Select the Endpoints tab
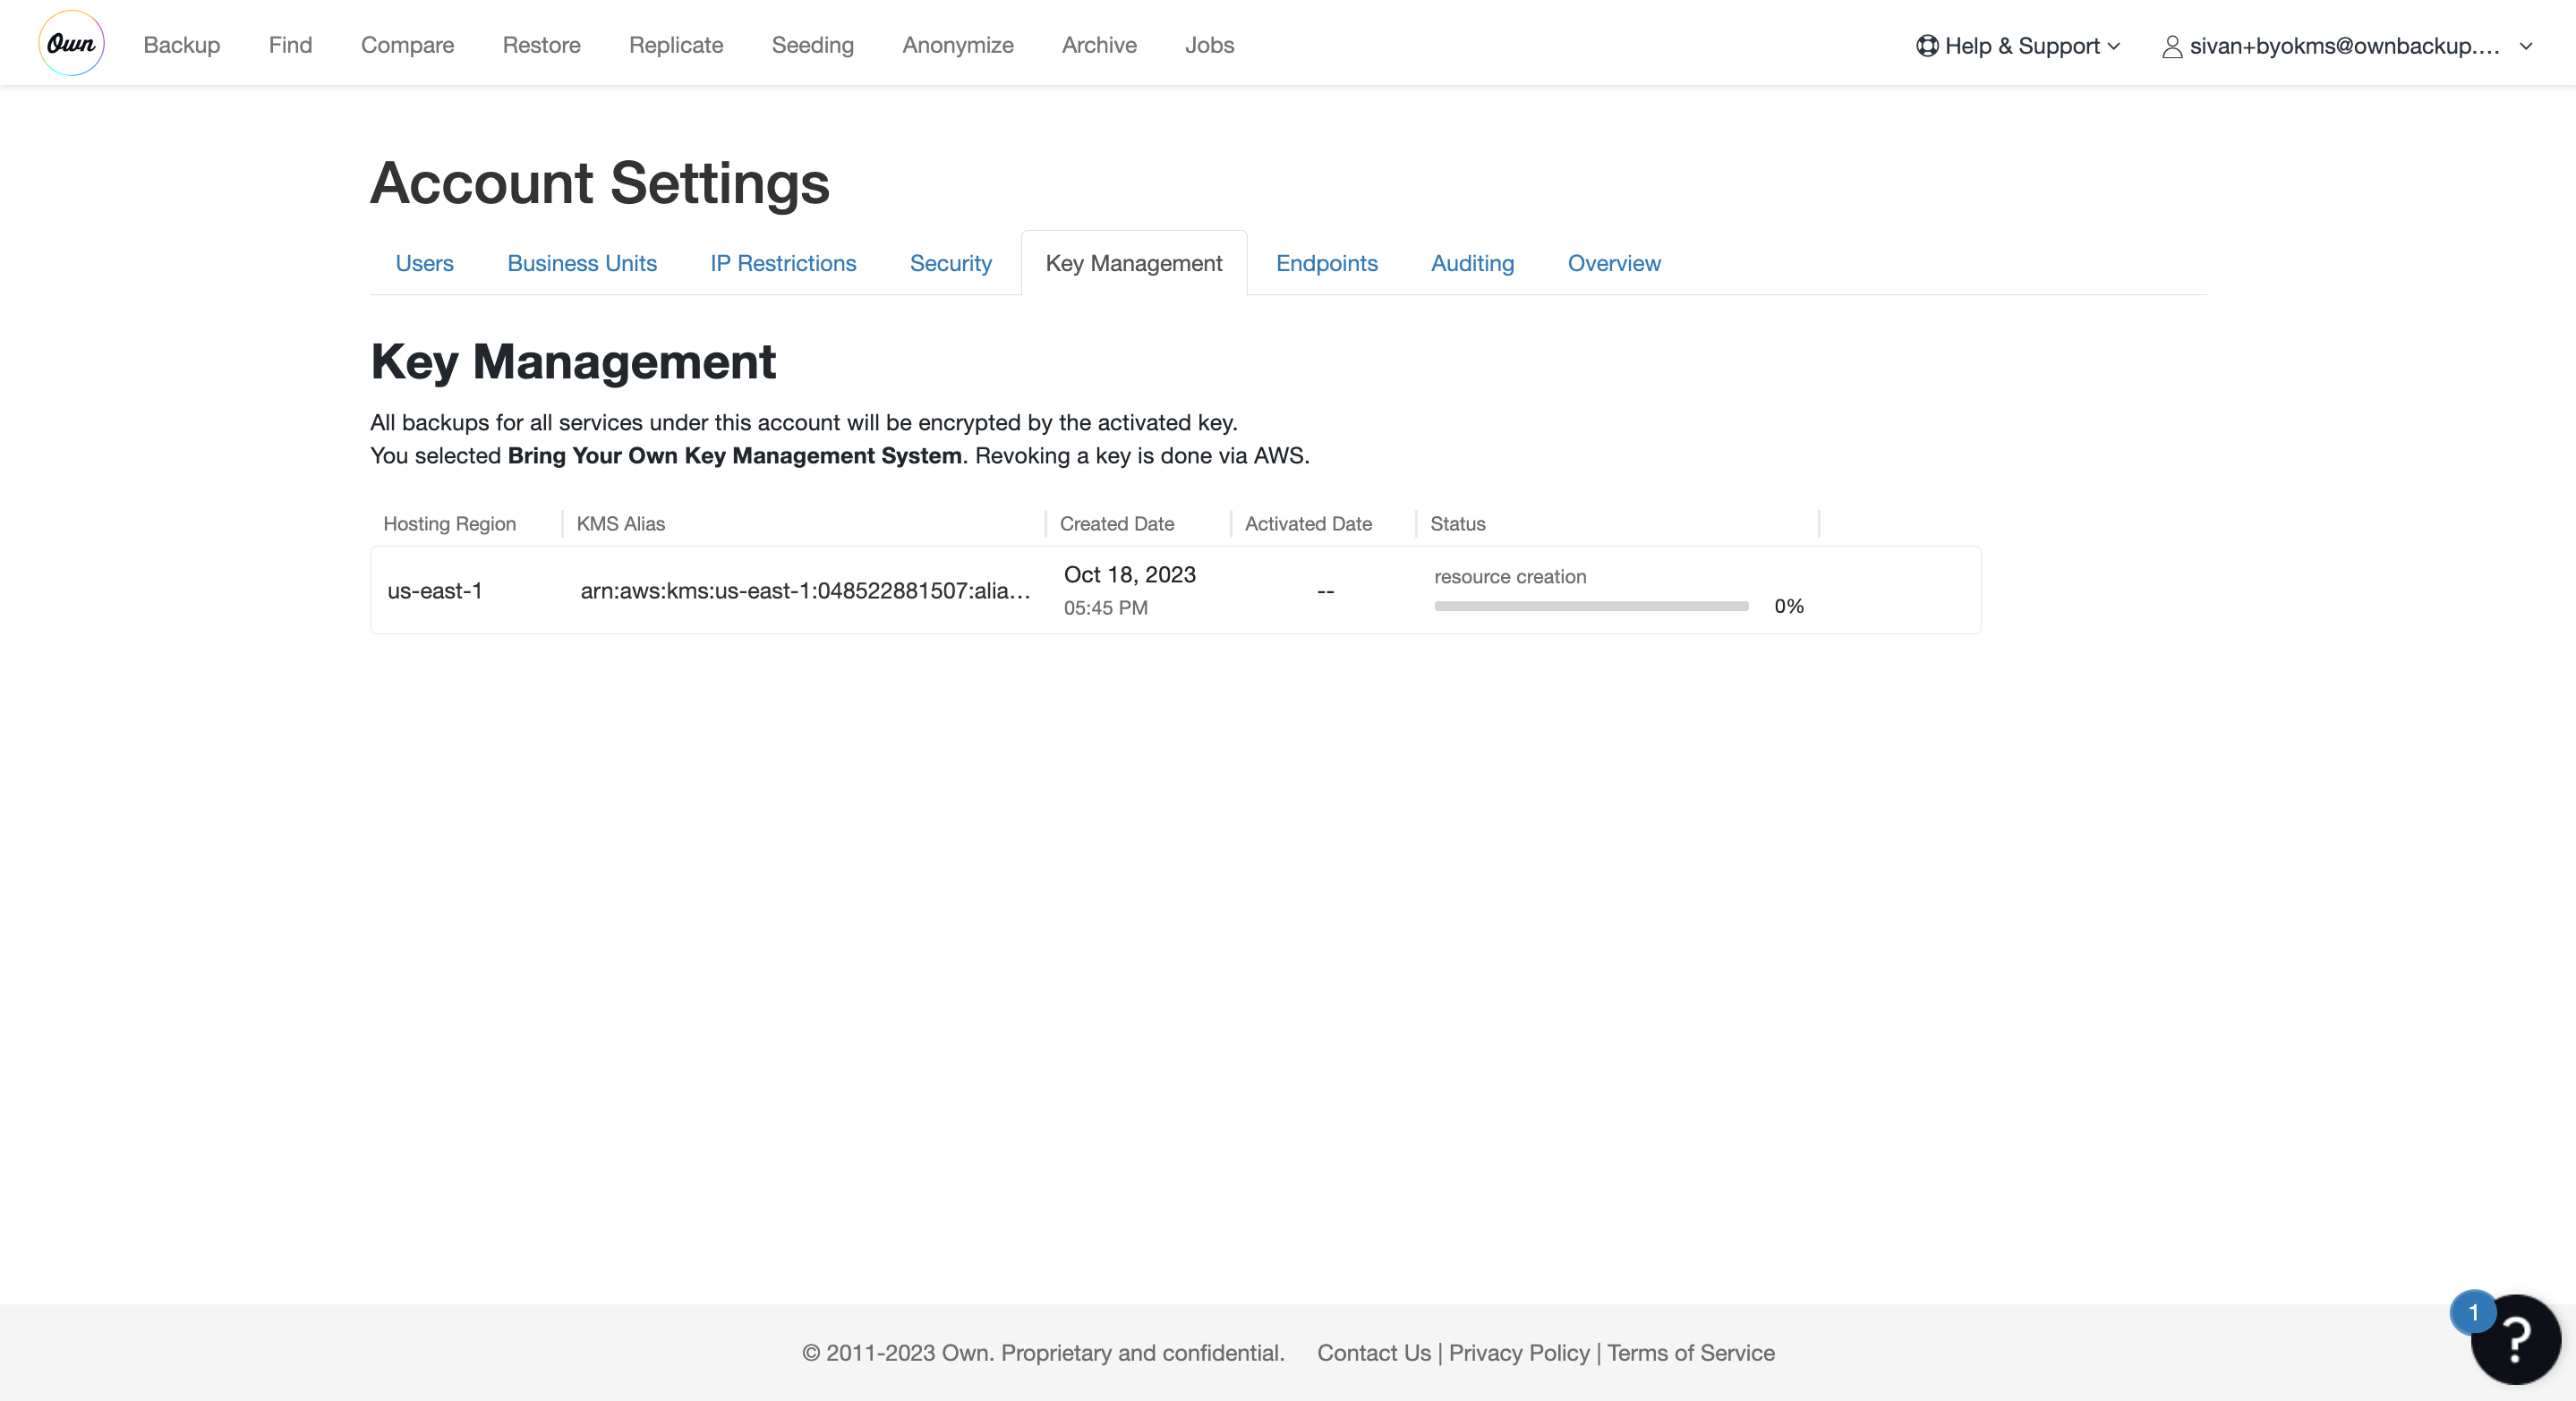2576x1401 pixels. pos(1326,263)
